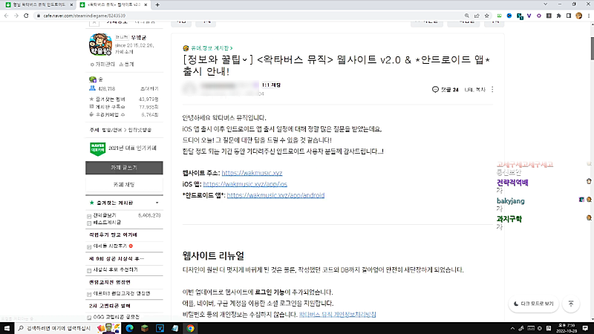
Task: Open the Windows Start menu
Action: 7,327
